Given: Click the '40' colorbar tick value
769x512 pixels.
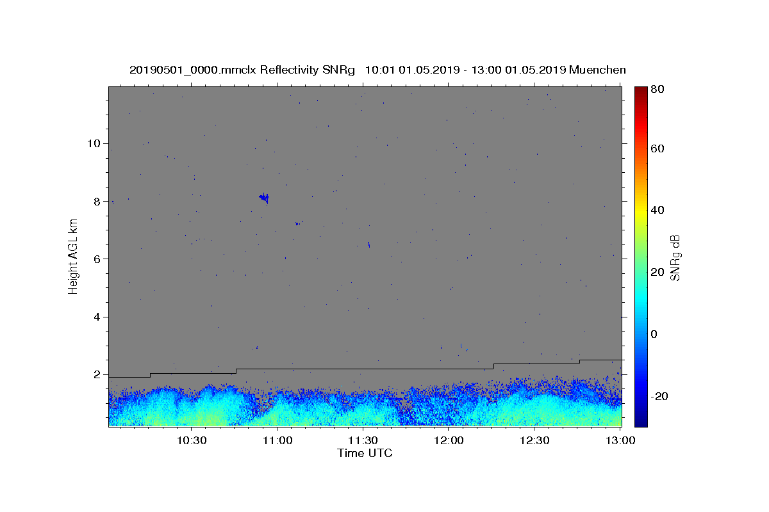Looking at the screenshot, I should [x=659, y=210].
